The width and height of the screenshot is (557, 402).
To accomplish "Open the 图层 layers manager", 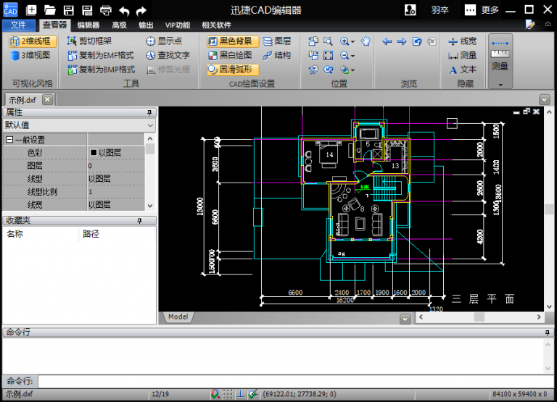I will pos(276,41).
